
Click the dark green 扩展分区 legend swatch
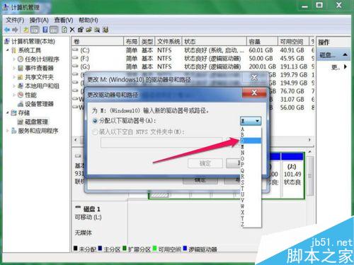pos(124,248)
